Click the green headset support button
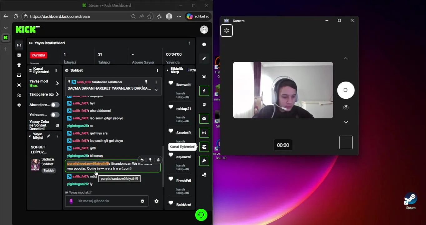426x225 pixels. [x=201, y=215]
